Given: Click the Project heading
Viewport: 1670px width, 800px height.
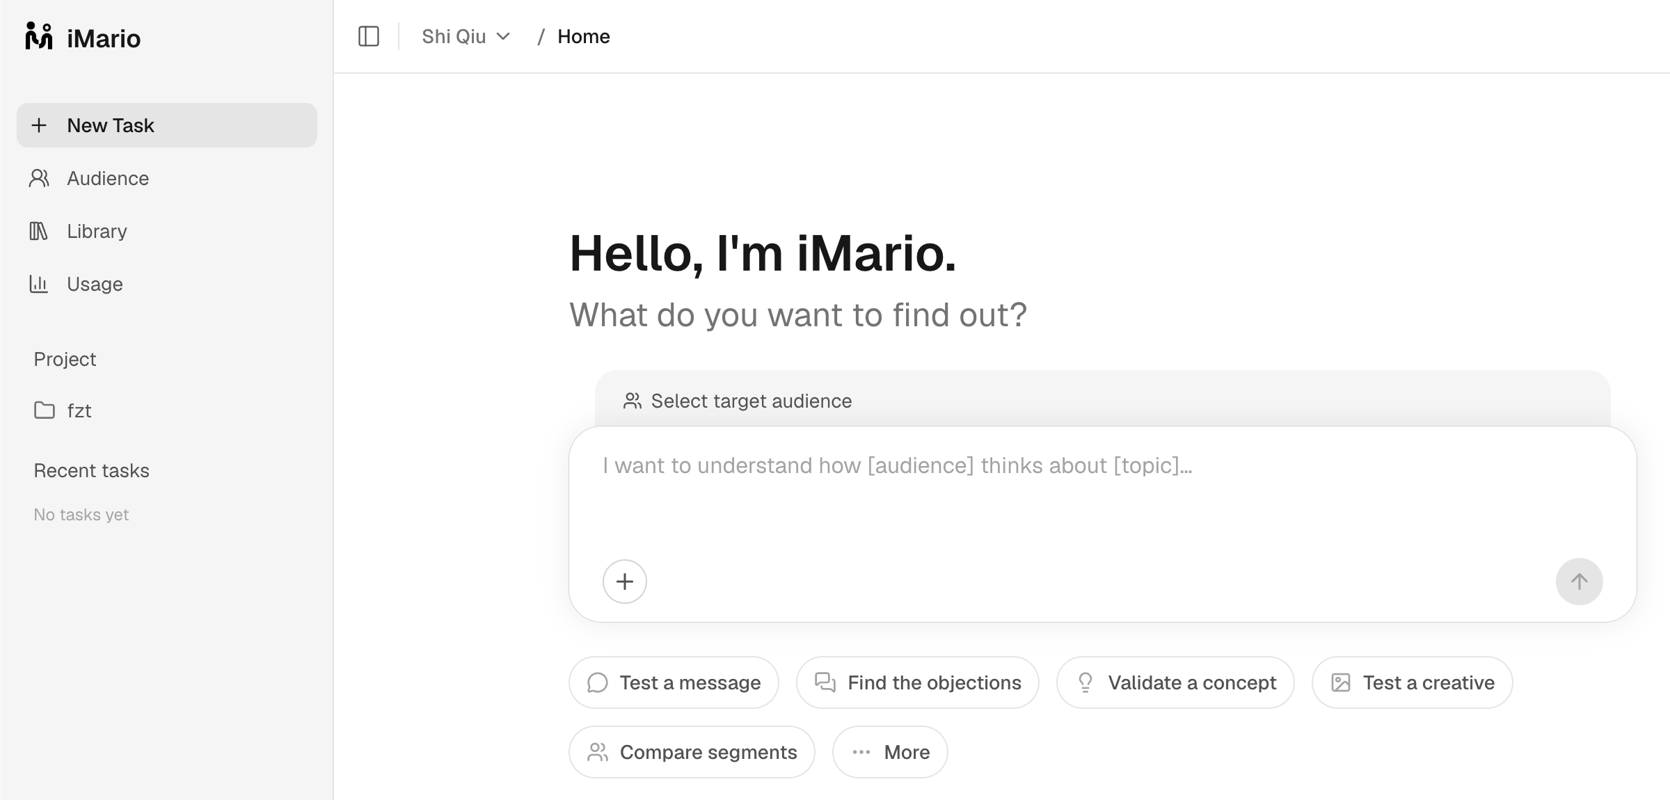Looking at the screenshot, I should click(x=65, y=359).
